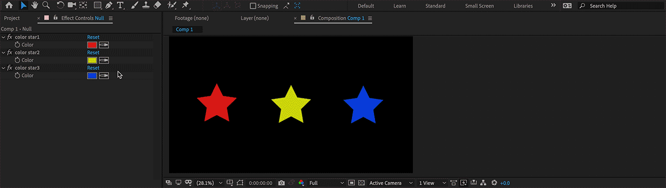This screenshot has width=666, height=188.
Task: Select the Rectangle shape tool
Action: [97, 6]
